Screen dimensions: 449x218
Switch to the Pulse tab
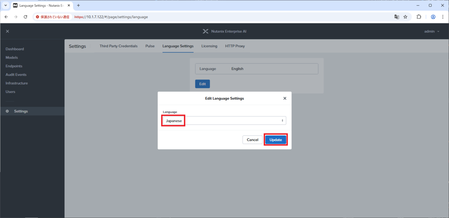coord(150,46)
